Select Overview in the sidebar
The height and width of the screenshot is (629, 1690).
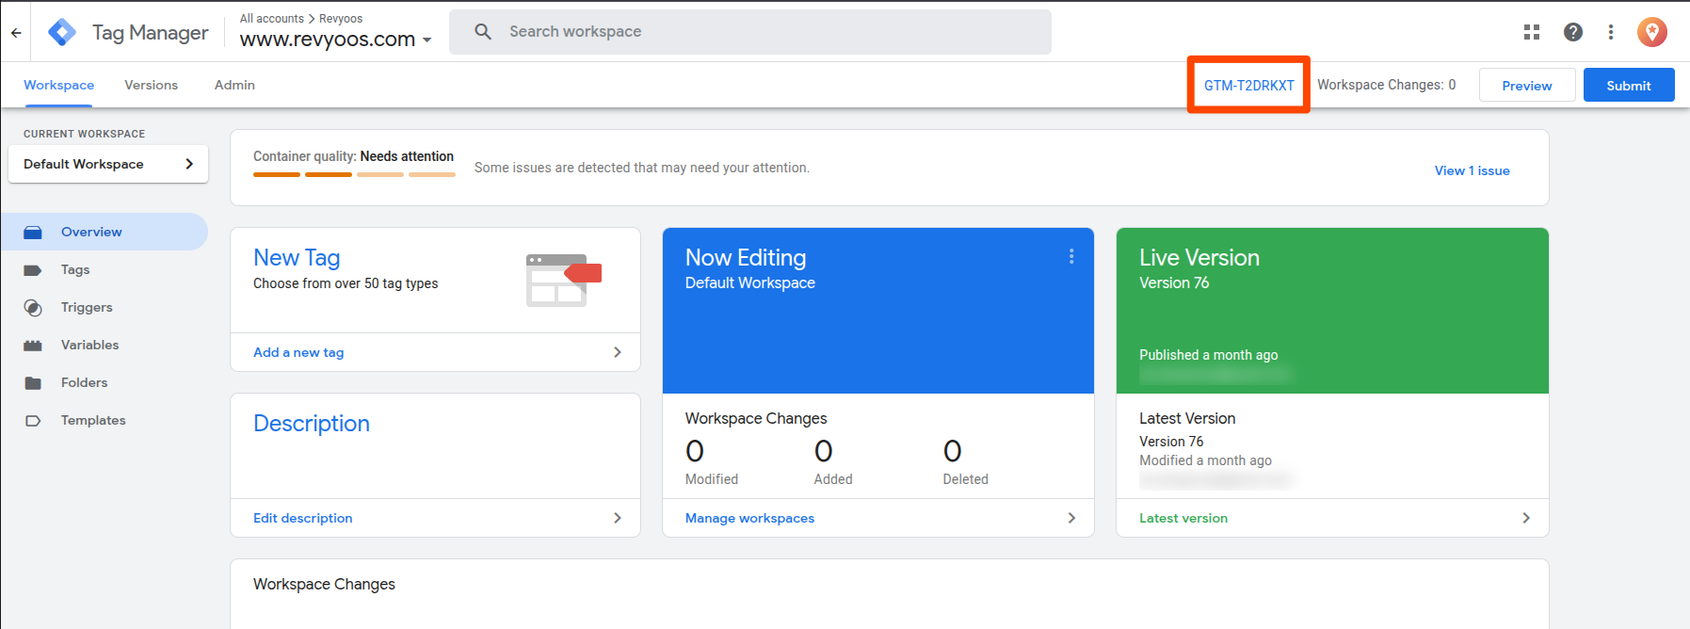coord(104,232)
